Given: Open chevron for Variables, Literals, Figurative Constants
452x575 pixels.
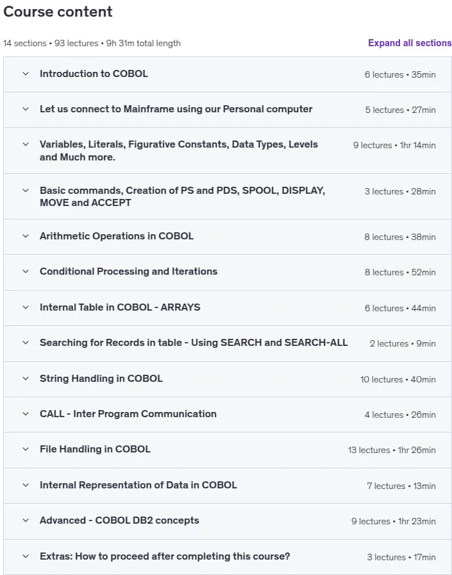Looking at the screenshot, I should point(26,144).
